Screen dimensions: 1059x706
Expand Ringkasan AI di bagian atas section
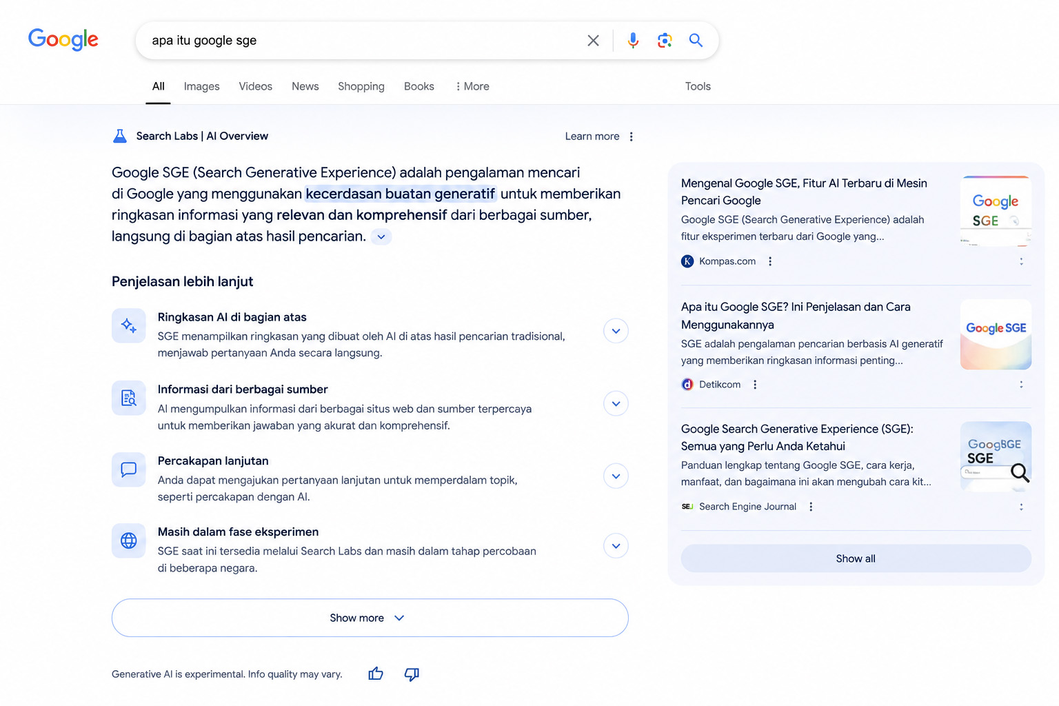point(616,331)
